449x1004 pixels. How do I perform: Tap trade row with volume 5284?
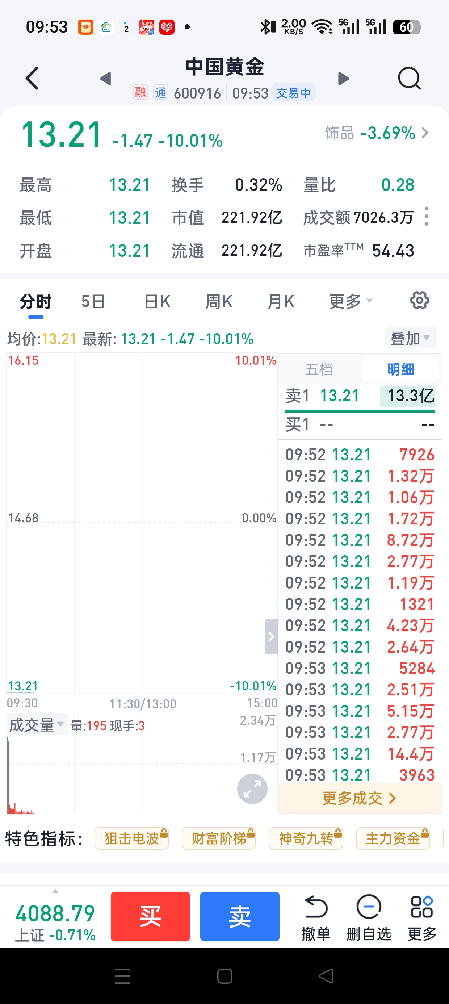[360, 668]
